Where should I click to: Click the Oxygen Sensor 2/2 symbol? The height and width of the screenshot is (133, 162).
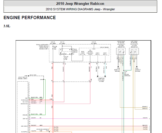point(134,51)
